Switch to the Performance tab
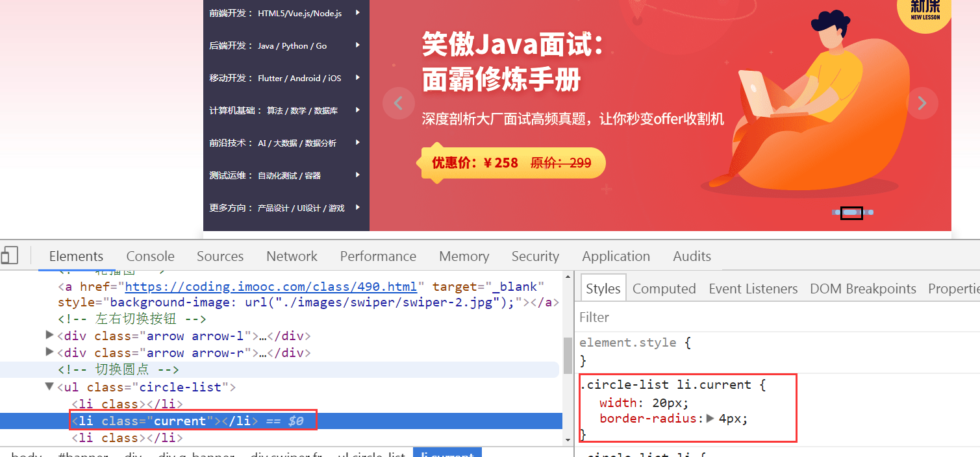The image size is (980, 457). coord(378,256)
